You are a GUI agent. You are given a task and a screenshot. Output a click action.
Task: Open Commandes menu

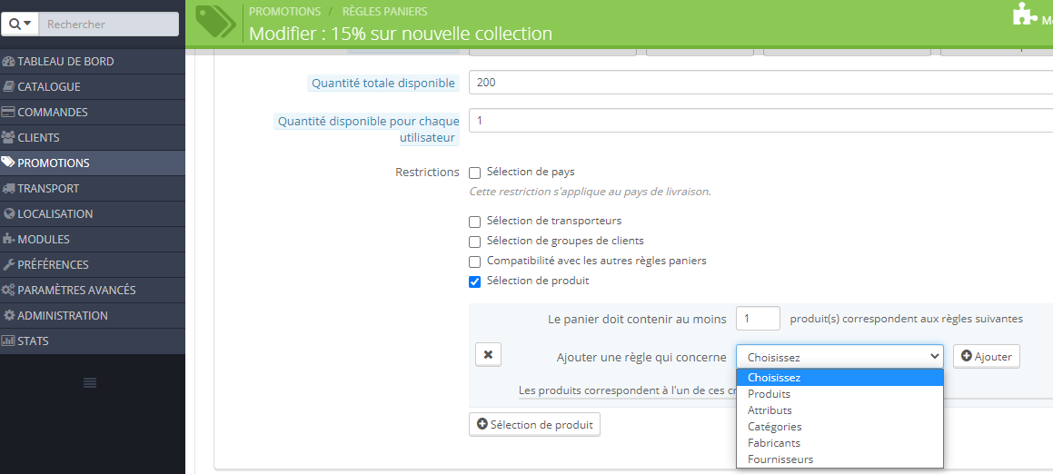coord(93,112)
